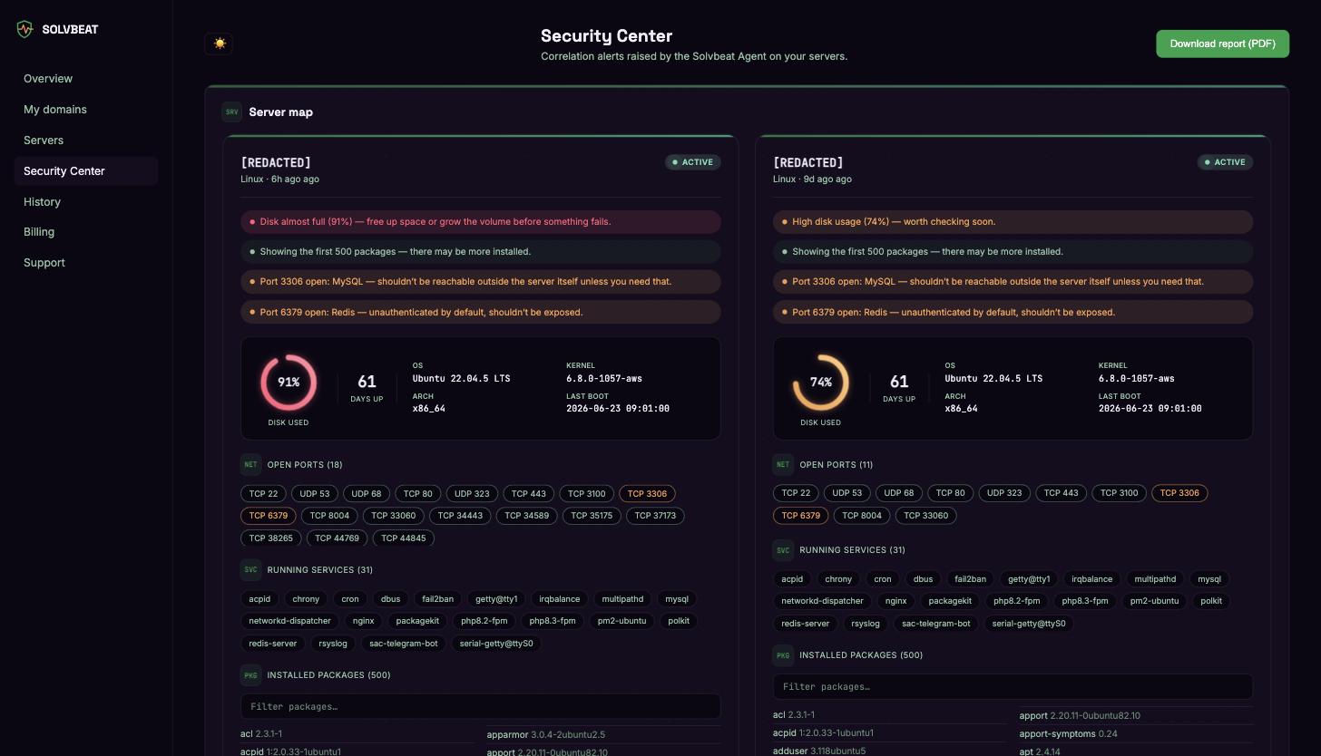Click 'Port 6379 open: Redis' alert on first server

[x=481, y=312]
